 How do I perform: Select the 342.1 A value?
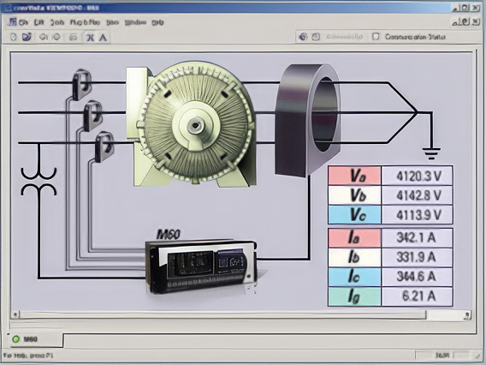point(416,237)
